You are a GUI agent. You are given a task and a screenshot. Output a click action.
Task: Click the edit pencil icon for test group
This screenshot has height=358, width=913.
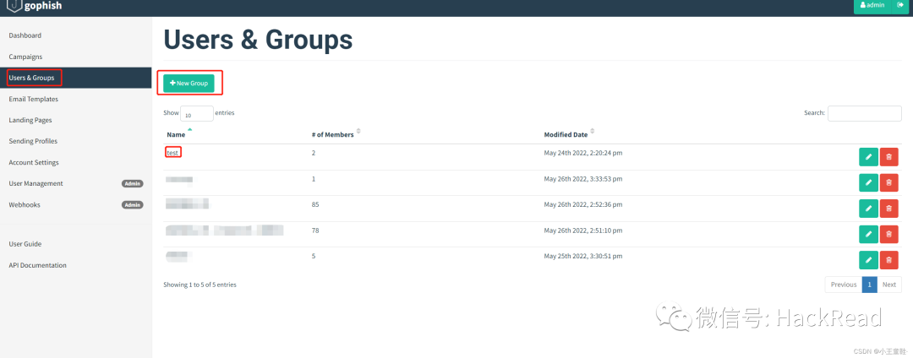point(868,157)
